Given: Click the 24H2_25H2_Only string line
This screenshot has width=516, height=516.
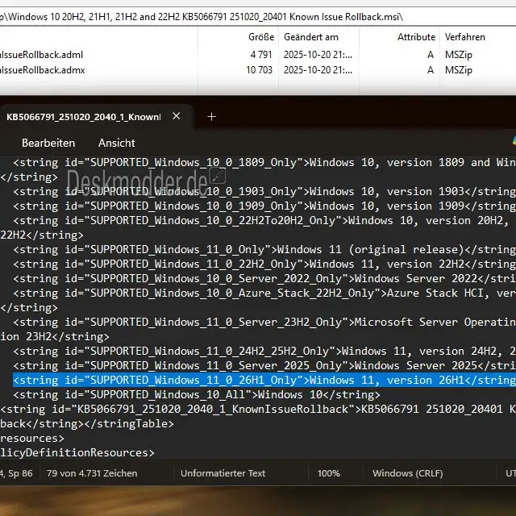Looking at the screenshot, I should click(x=264, y=352).
